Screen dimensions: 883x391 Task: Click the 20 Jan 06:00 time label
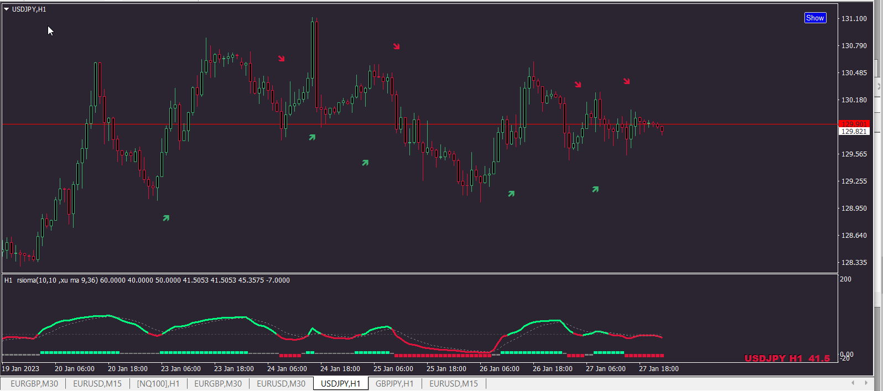pyautogui.click(x=75, y=368)
